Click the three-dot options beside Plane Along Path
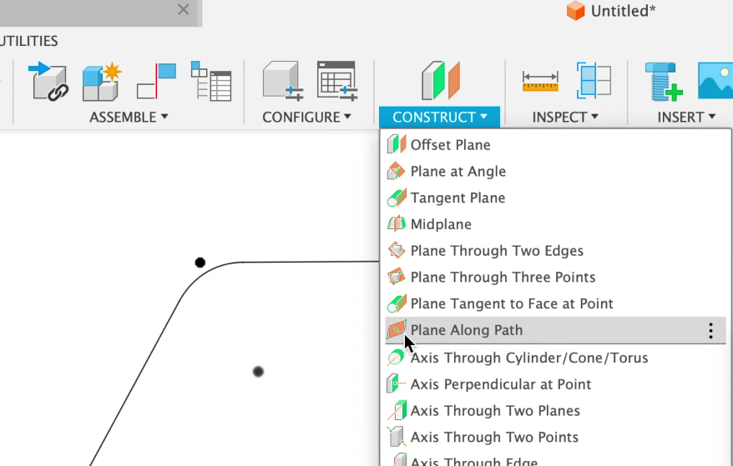Viewport: 733px width, 466px height. pos(710,331)
